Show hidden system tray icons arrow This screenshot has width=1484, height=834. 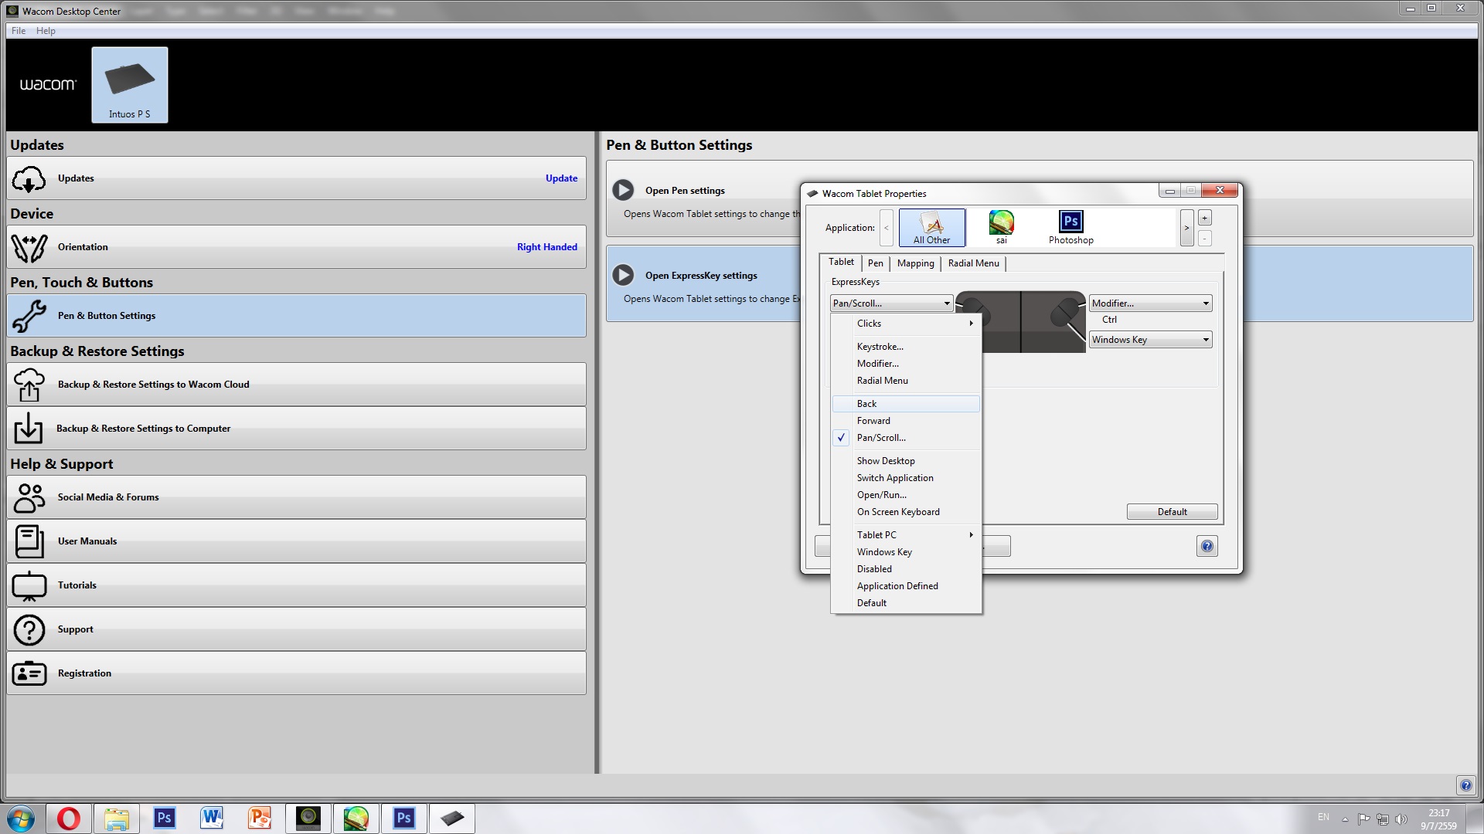(x=1345, y=819)
